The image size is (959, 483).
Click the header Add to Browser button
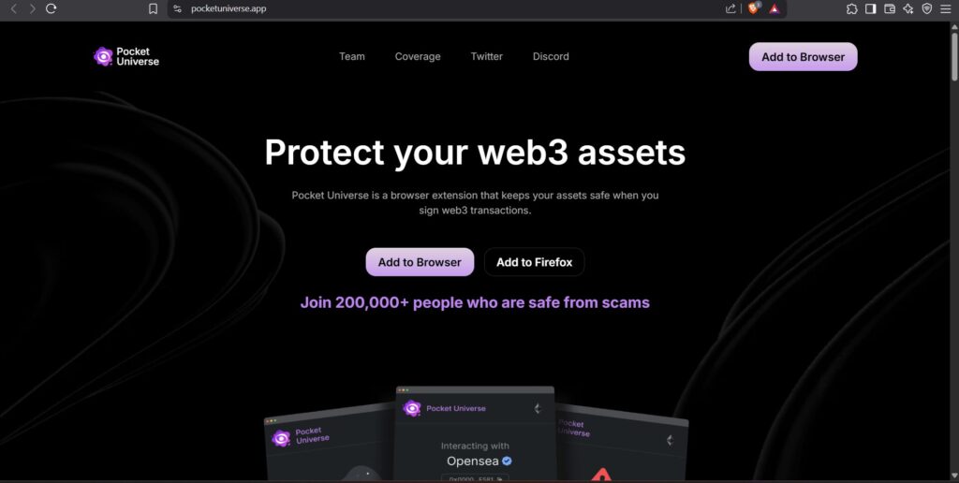[x=803, y=57]
